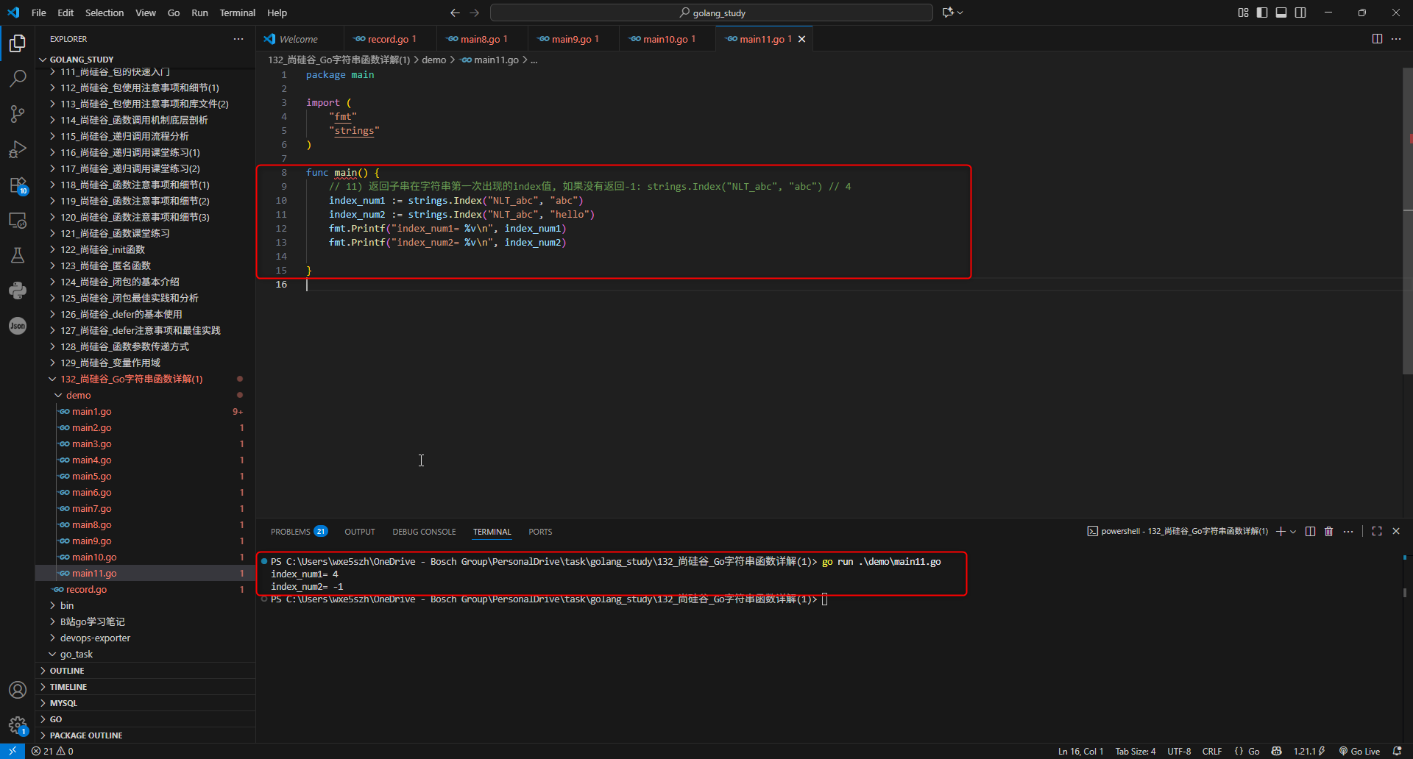Screen dimensions: 1413x759
Task: Open the Remote Explorer view
Action: (x=18, y=220)
